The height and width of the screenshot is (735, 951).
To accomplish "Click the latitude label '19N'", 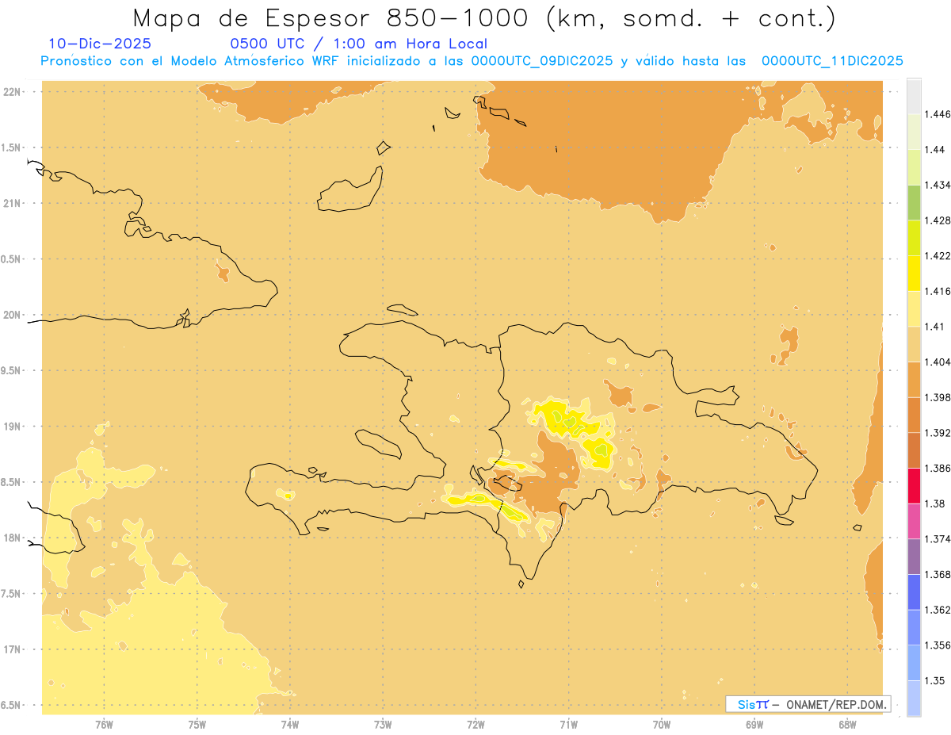I will click(13, 427).
